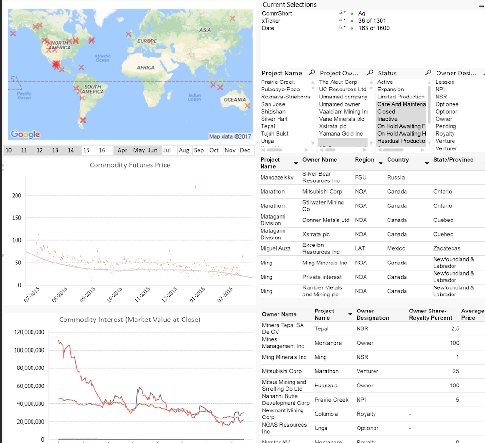Click the Average Price column header
This screenshot has width=485, height=443.
click(x=472, y=314)
